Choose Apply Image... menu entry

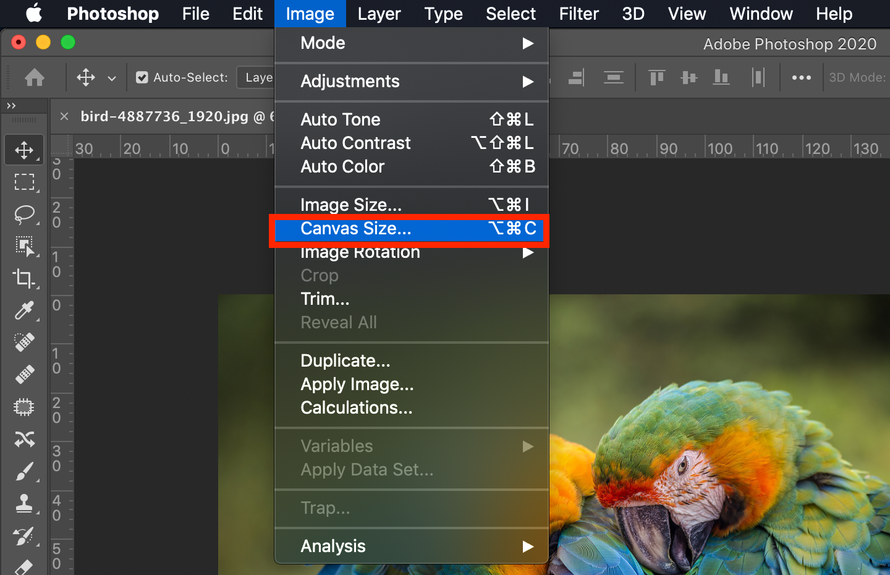pos(412,384)
